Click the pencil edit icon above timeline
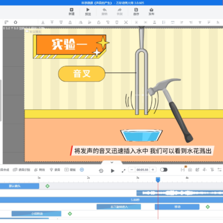This screenshot has height=223, width=223. click(x=197, y=169)
